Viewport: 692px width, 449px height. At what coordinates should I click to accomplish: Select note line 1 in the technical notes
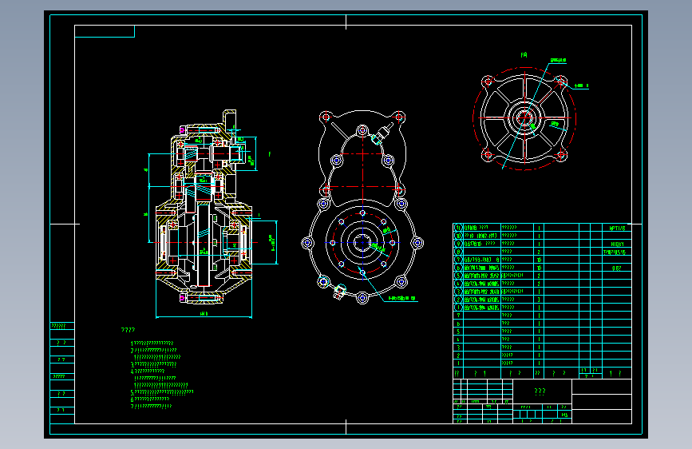tap(152, 343)
